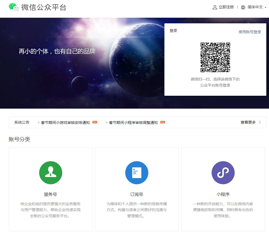Screen dimensions: 269x232
Task: Click NEW badge next to 小程序审核调整通知
Action: click(163, 122)
